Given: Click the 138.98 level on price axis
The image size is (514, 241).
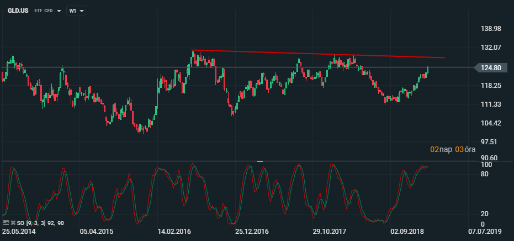Looking at the screenshot, I should (491, 29).
